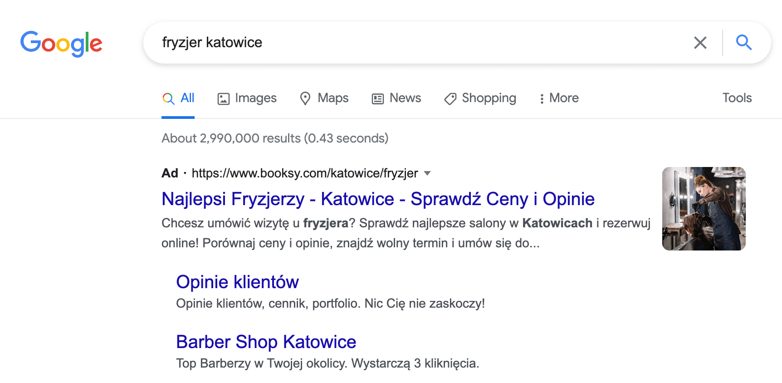Switch to the Images tab

[255, 98]
